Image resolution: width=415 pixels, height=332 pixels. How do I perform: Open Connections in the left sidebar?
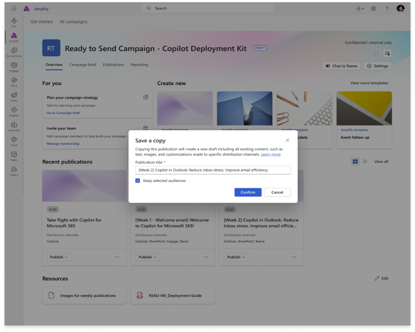tap(14, 52)
